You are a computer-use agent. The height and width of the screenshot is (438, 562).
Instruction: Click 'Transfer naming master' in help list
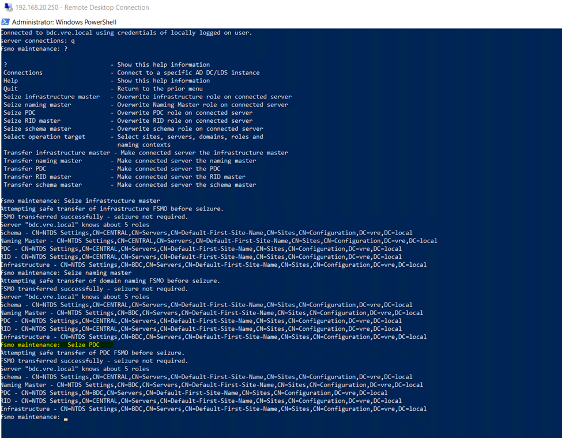[43, 161]
